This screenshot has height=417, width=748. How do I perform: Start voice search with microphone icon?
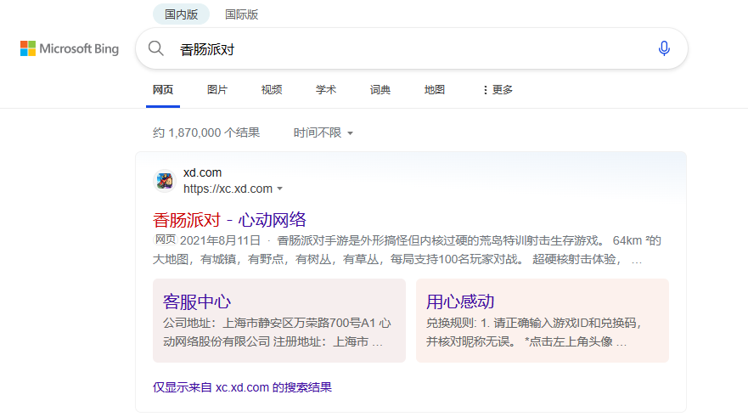tap(664, 48)
